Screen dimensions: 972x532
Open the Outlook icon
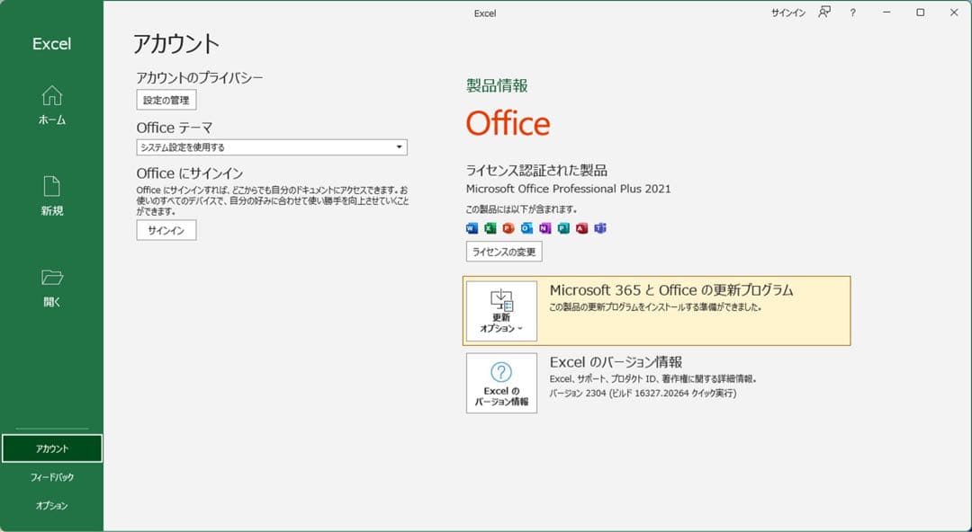click(x=526, y=228)
